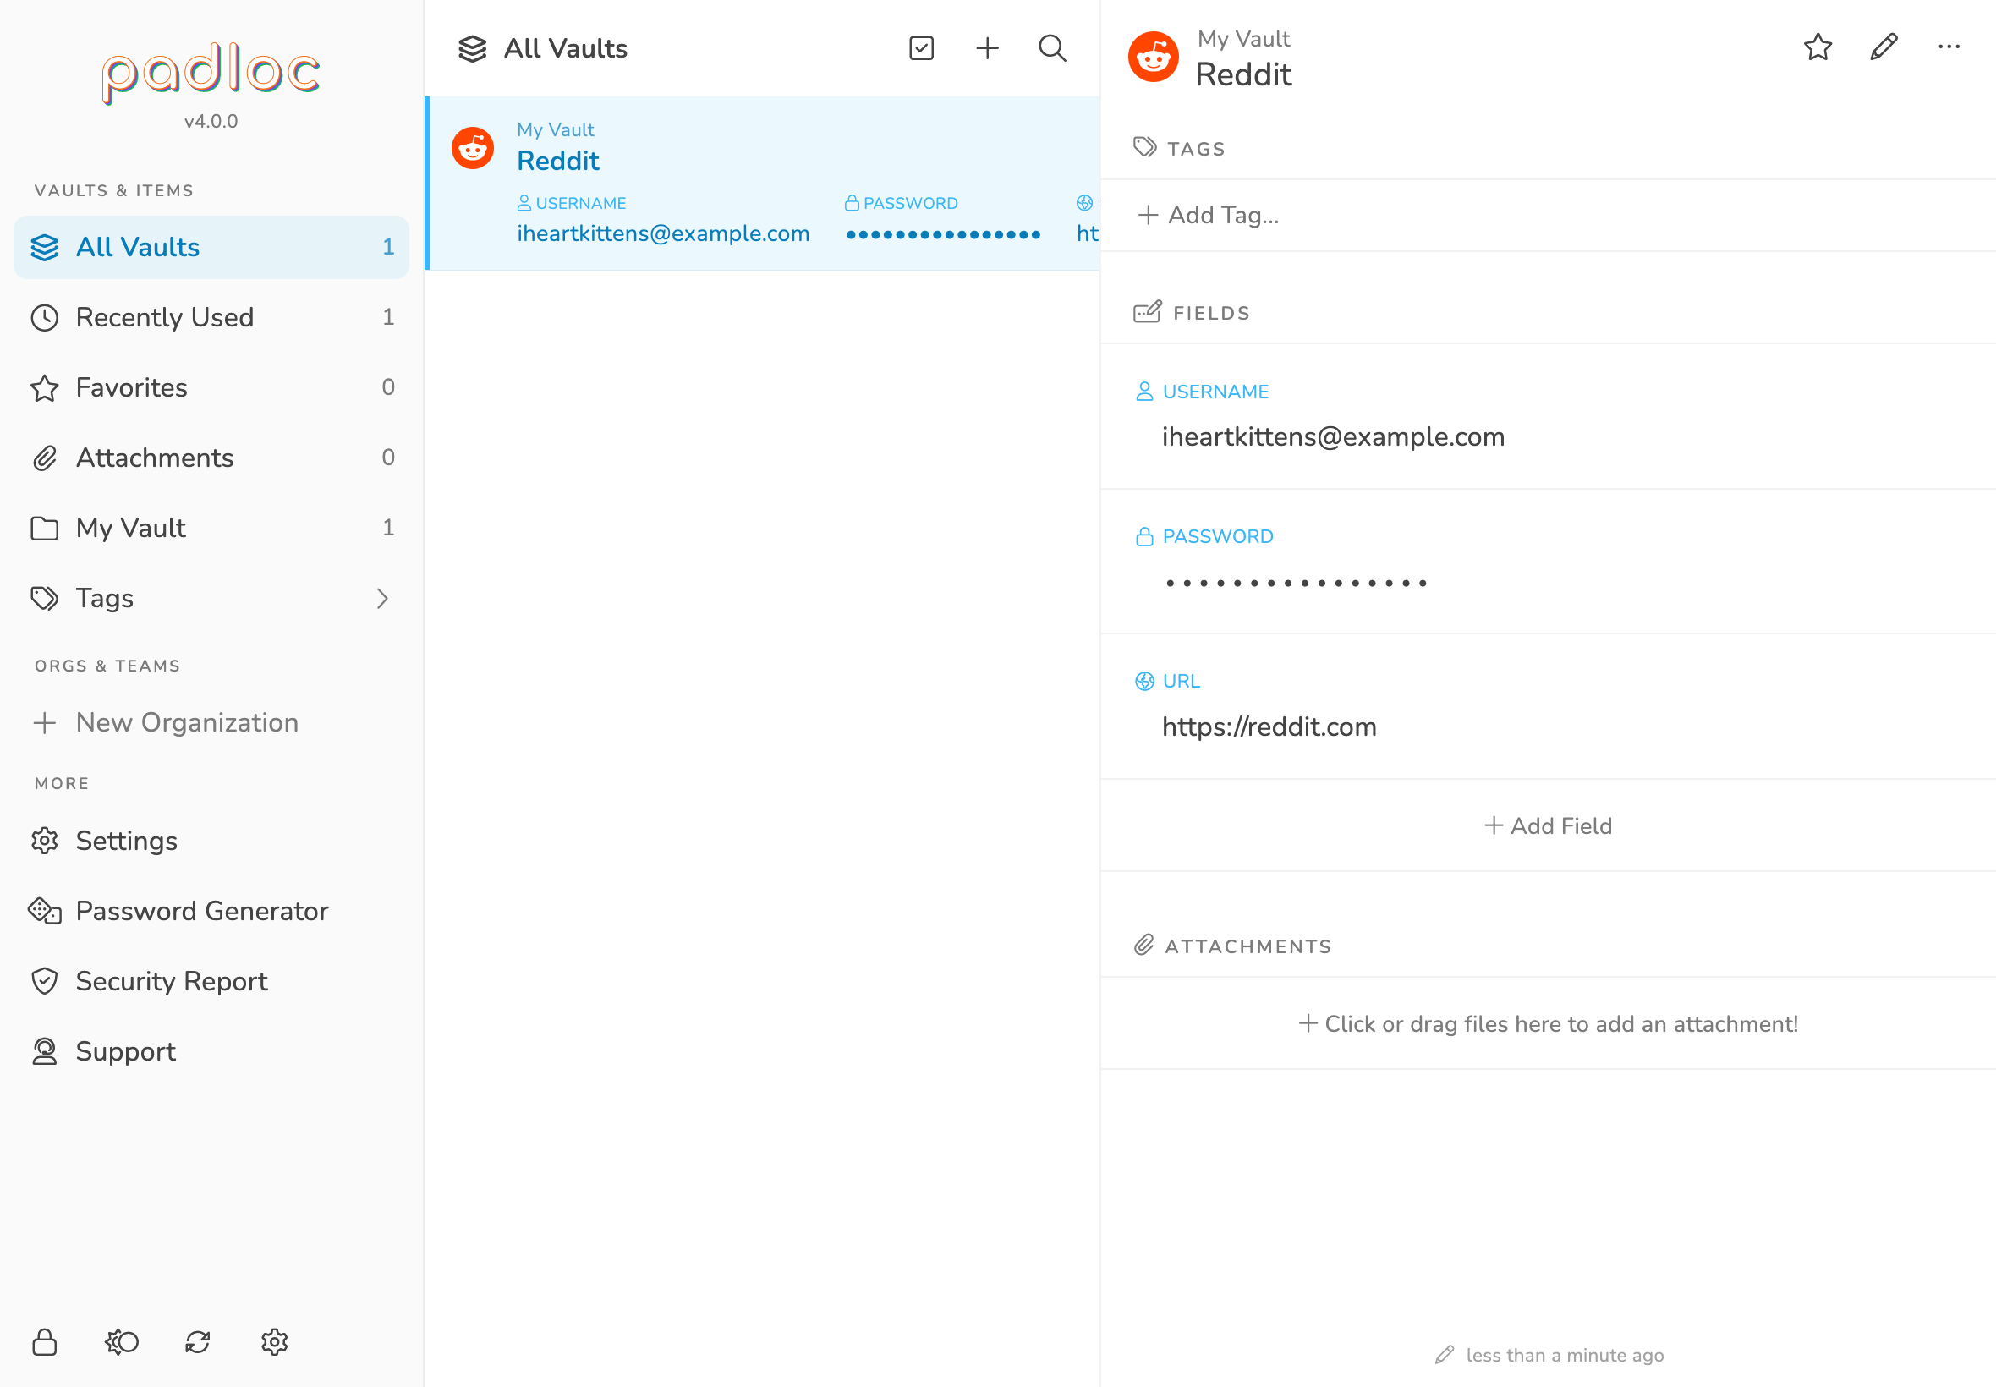This screenshot has width=1996, height=1387.
Task: Add a new vault item with plus icon
Action: point(987,48)
